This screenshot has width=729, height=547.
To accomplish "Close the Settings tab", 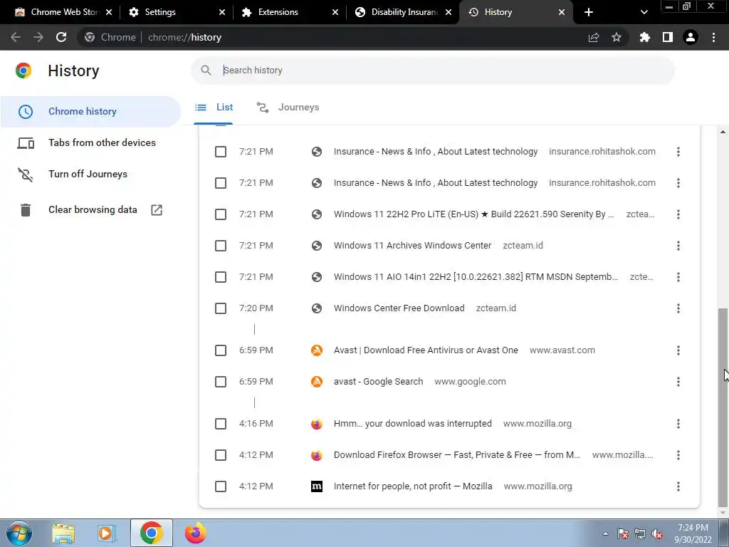I will tap(222, 12).
